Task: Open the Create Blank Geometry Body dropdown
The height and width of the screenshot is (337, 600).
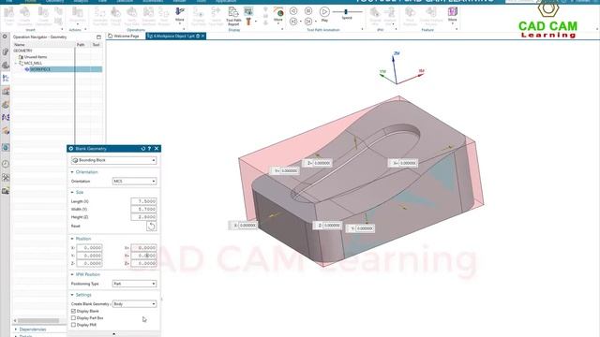Action: click(x=134, y=304)
